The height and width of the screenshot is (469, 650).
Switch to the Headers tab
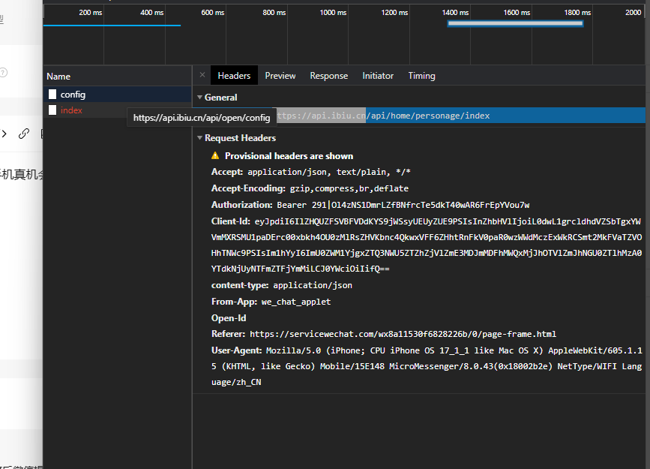[234, 76]
